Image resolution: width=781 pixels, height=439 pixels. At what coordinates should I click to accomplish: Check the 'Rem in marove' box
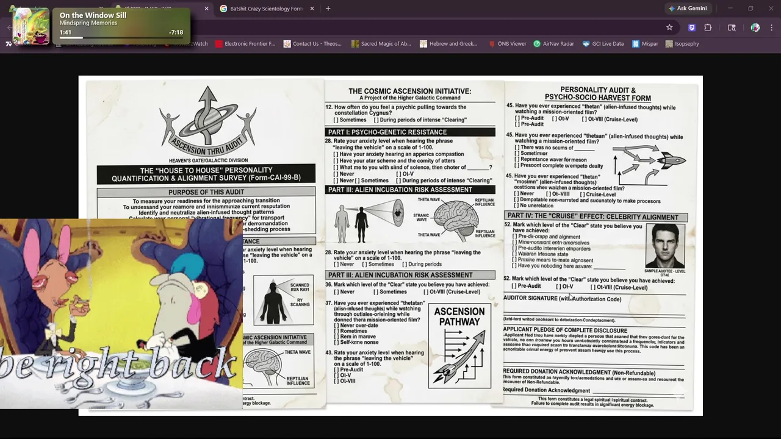(336, 337)
